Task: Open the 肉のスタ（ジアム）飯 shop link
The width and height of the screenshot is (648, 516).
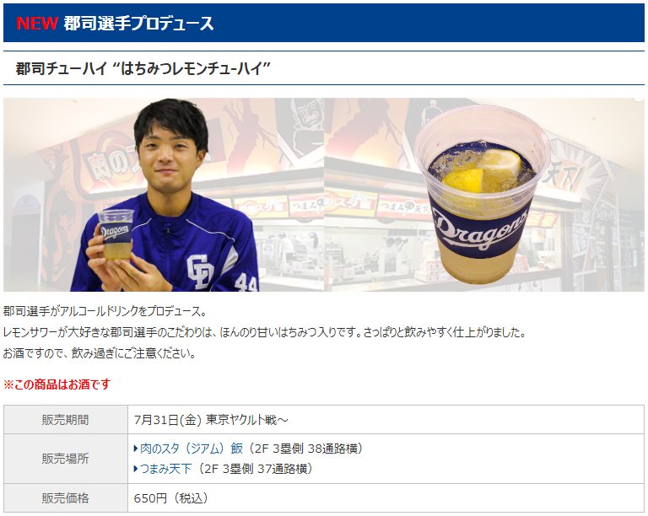Action: 192,449
